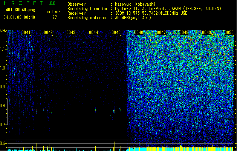Image resolution: width=237 pixels, height=151 pixels.
Task: Click time marker 0045
Action: click(x=116, y=32)
